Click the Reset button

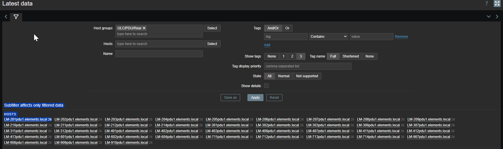pos(274,98)
